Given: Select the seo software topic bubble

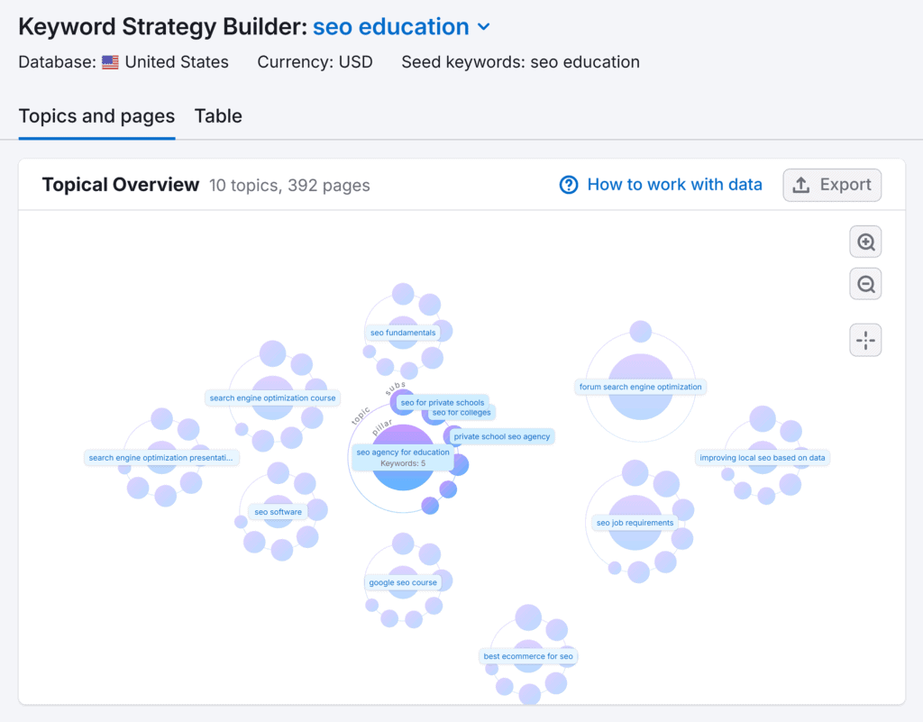Looking at the screenshot, I should pyautogui.click(x=278, y=511).
